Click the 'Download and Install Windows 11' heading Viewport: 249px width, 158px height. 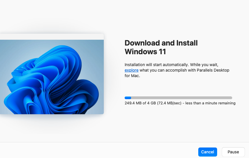click(x=161, y=47)
